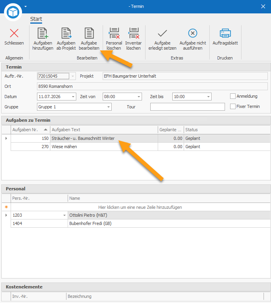
Task: Click the Projekt field EFH Baumgartner Unterhalt
Action: [x=185, y=76]
